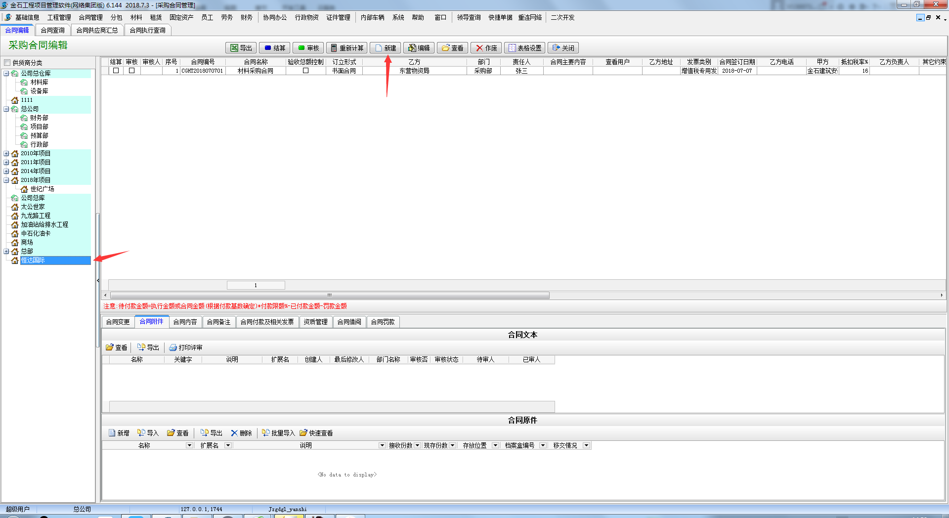Click the top toolbar 查看 view button

pyautogui.click(x=452, y=48)
